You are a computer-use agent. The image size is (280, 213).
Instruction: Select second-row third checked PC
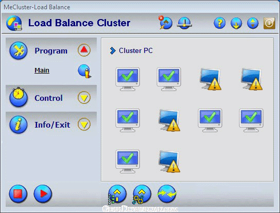pos(210,120)
